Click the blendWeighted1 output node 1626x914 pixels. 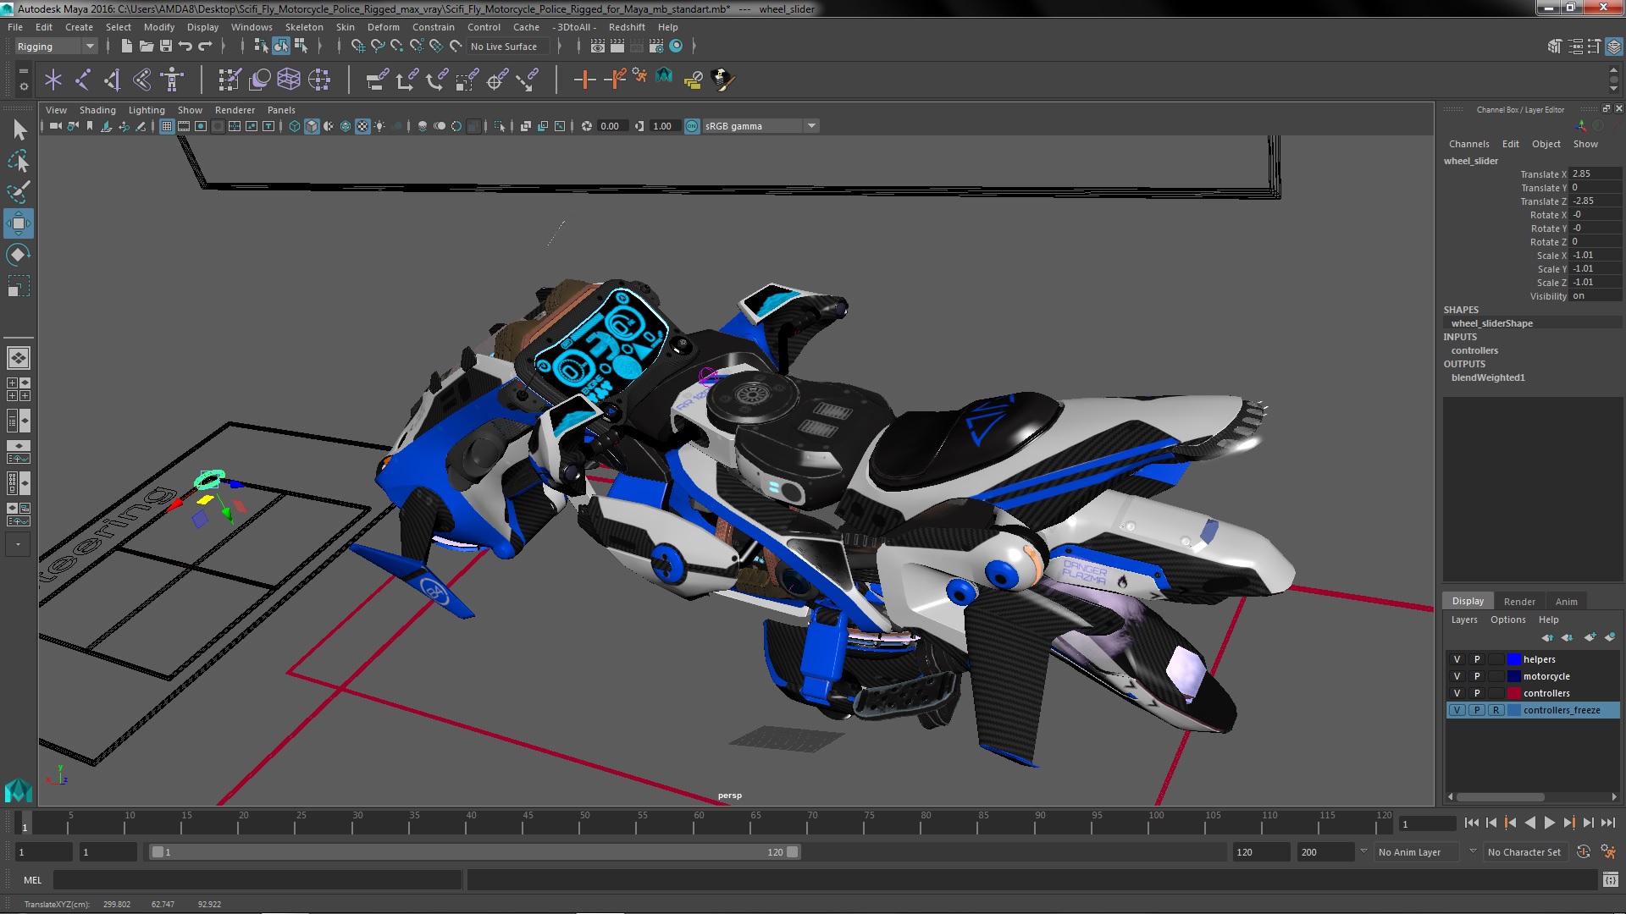[x=1487, y=377]
